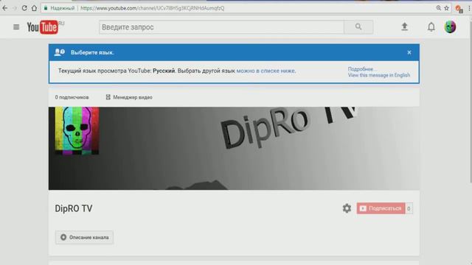Click 'Выберите язык.' heading text
The height and width of the screenshot is (265, 472).
[x=92, y=52]
